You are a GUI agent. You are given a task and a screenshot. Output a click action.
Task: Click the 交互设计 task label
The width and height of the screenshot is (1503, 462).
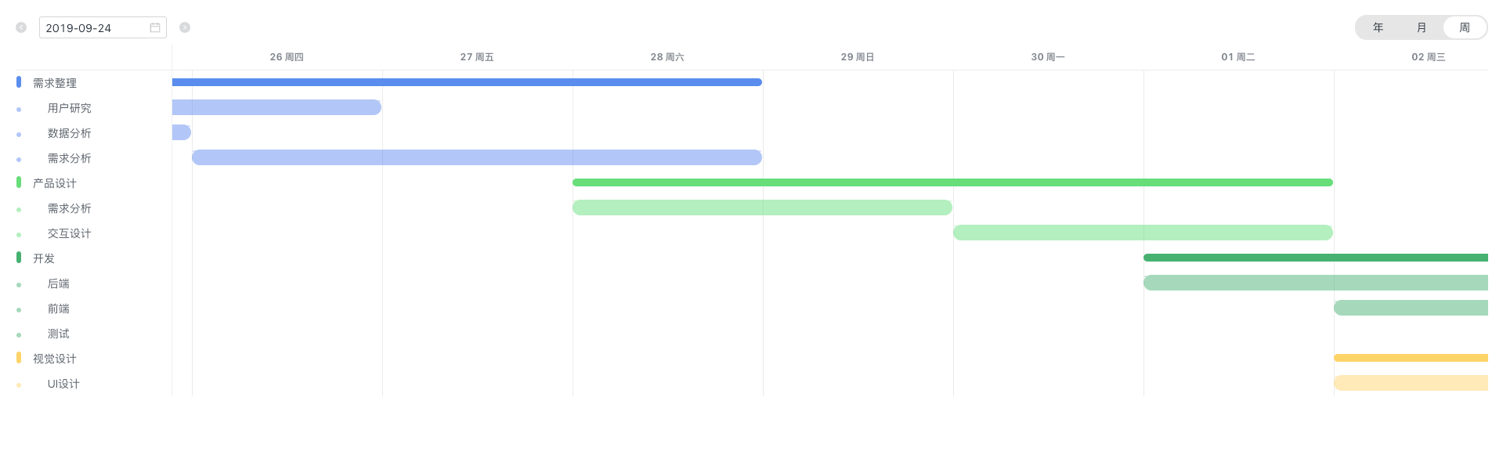69,233
